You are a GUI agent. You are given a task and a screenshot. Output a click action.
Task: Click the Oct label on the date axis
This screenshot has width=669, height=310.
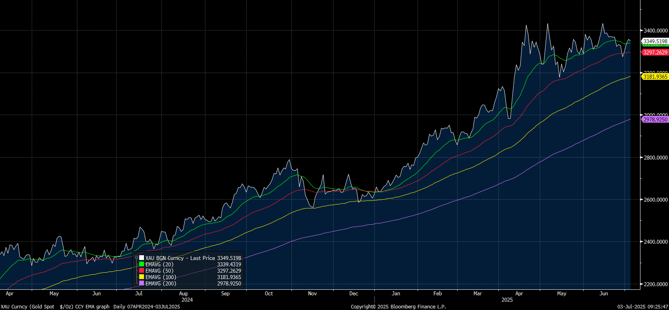coord(269,294)
